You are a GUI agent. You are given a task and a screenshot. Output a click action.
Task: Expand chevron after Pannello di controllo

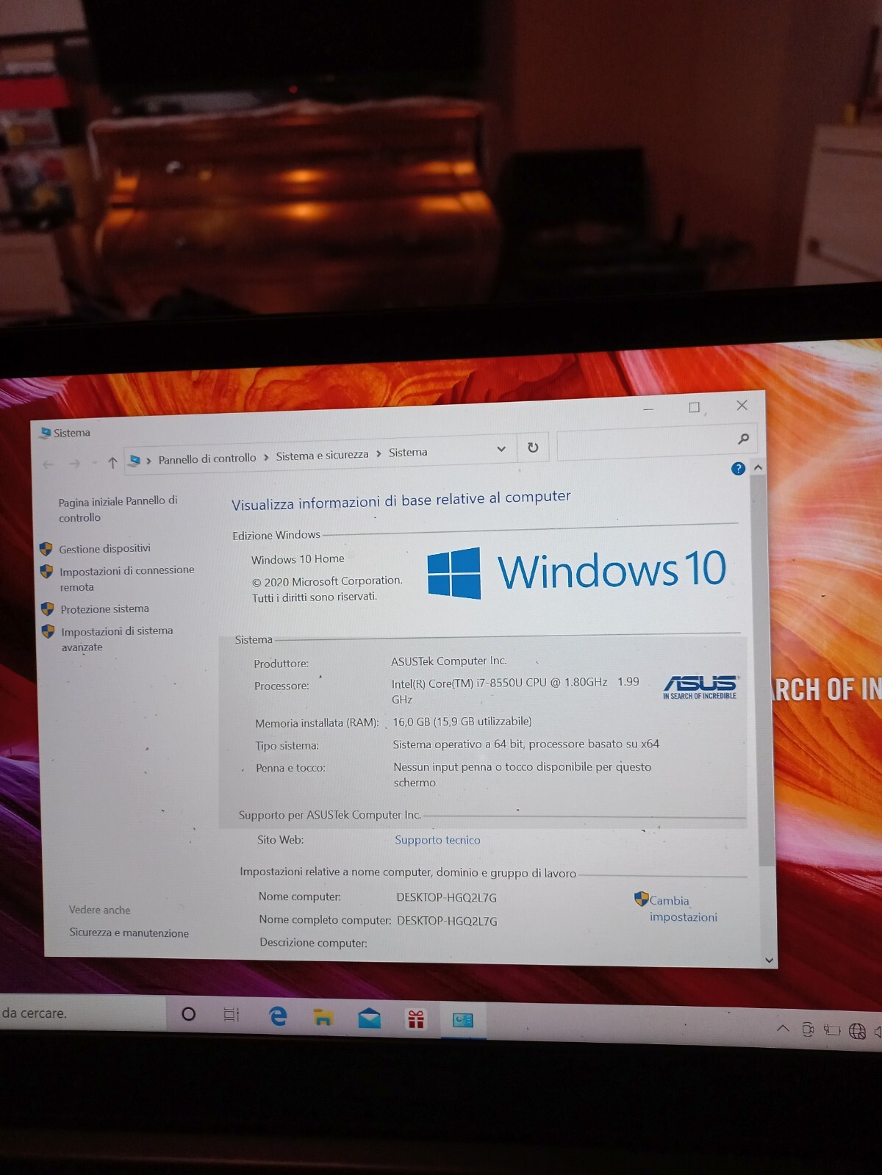point(266,457)
